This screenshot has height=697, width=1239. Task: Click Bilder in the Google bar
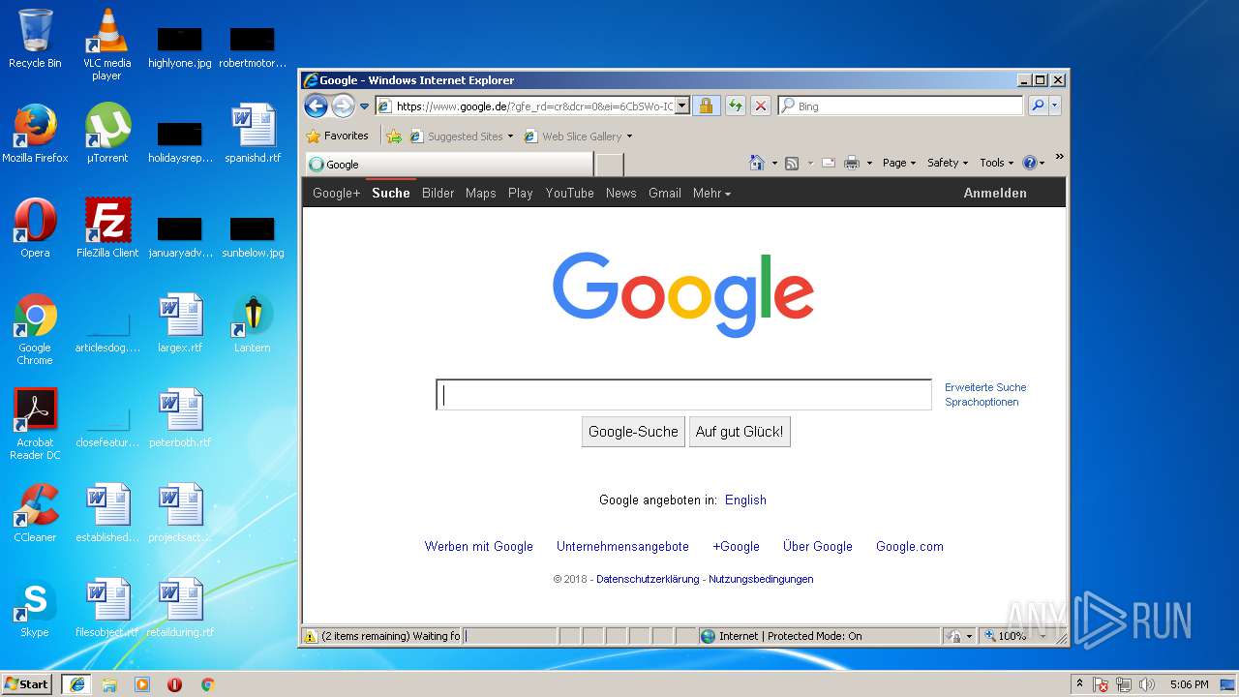(438, 193)
